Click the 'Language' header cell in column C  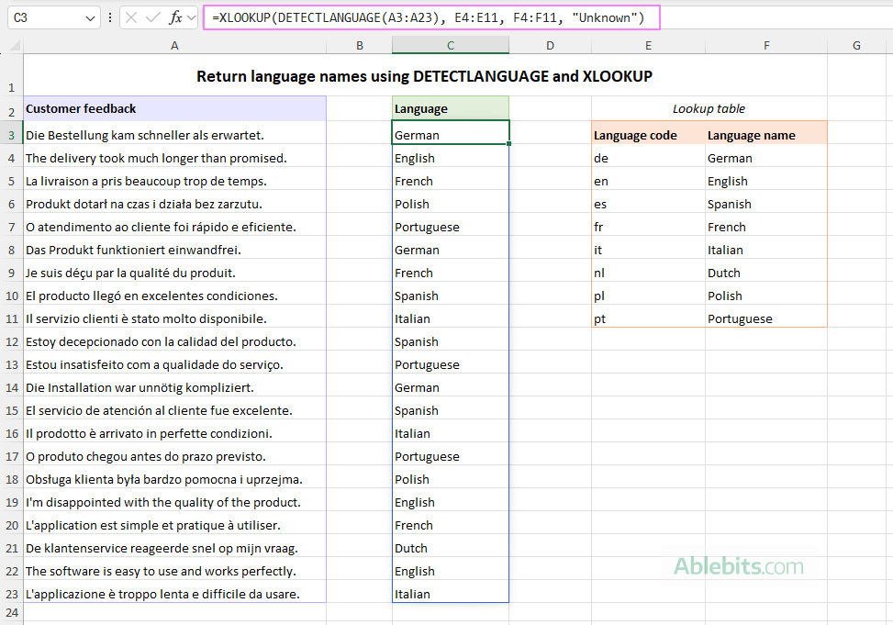click(x=451, y=109)
